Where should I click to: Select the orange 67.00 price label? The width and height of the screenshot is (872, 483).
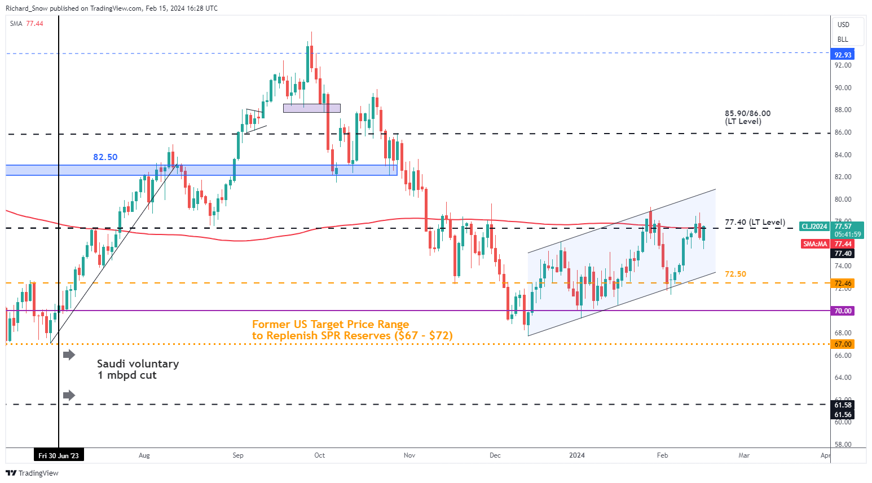coord(843,344)
